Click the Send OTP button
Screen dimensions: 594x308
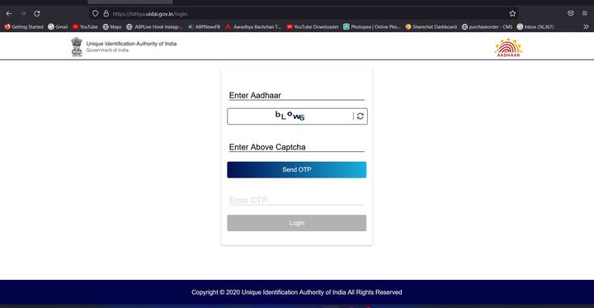point(297,169)
